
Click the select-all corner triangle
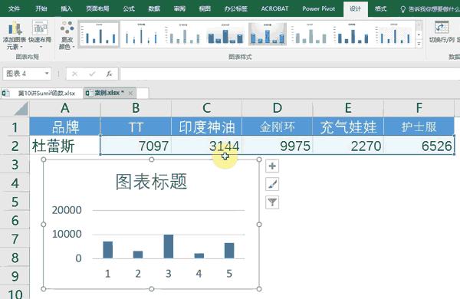click(21, 108)
